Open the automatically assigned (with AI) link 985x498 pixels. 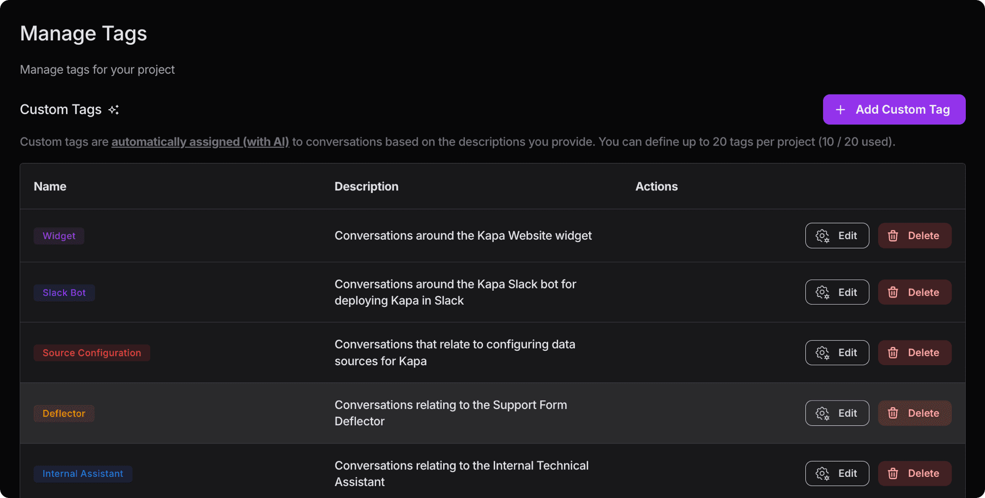click(x=200, y=142)
